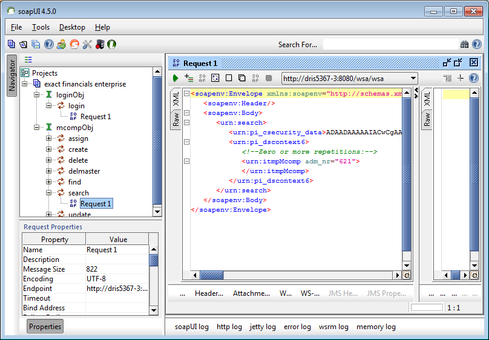
Task: Fold the soapenv:Envelope XML element
Action: pyautogui.click(x=186, y=94)
